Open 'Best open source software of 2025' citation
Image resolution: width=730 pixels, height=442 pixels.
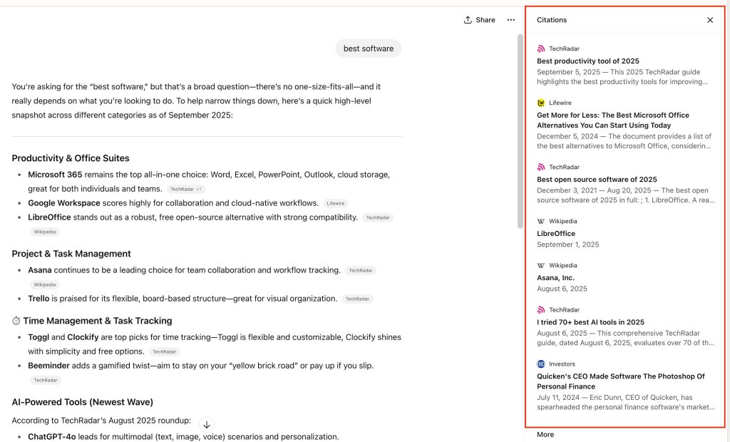pyautogui.click(x=597, y=180)
